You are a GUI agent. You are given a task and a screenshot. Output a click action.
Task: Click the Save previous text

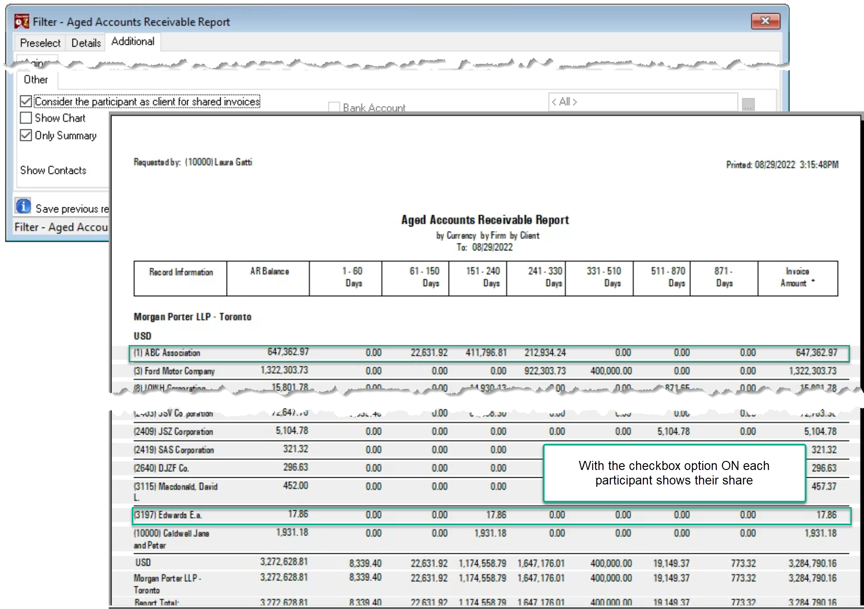click(x=72, y=209)
